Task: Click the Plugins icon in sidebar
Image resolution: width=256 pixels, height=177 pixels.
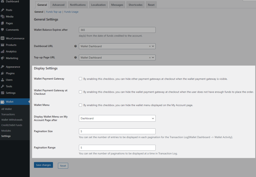Action: (x=3, y=73)
